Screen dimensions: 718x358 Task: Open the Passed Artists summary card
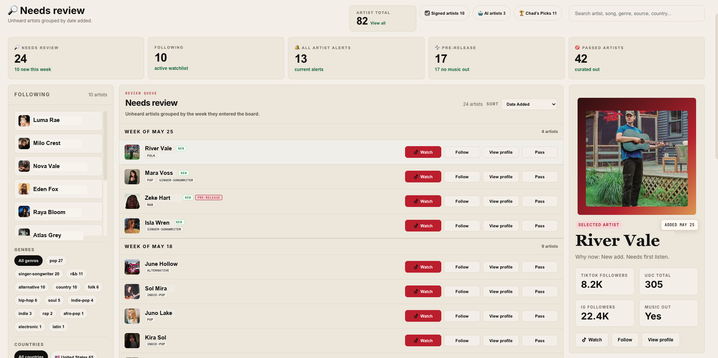pyautogui.click(x=636, y=58)
